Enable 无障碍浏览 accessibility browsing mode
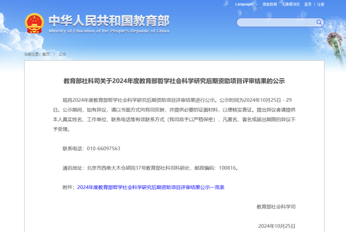346x232 pixels. [x=291, y=4]
